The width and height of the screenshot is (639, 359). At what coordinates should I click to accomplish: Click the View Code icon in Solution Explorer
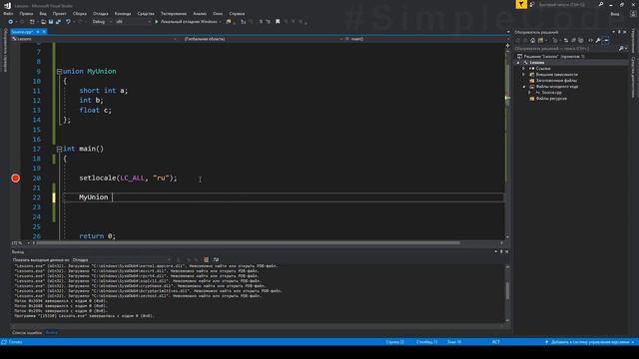coord(590,40)
